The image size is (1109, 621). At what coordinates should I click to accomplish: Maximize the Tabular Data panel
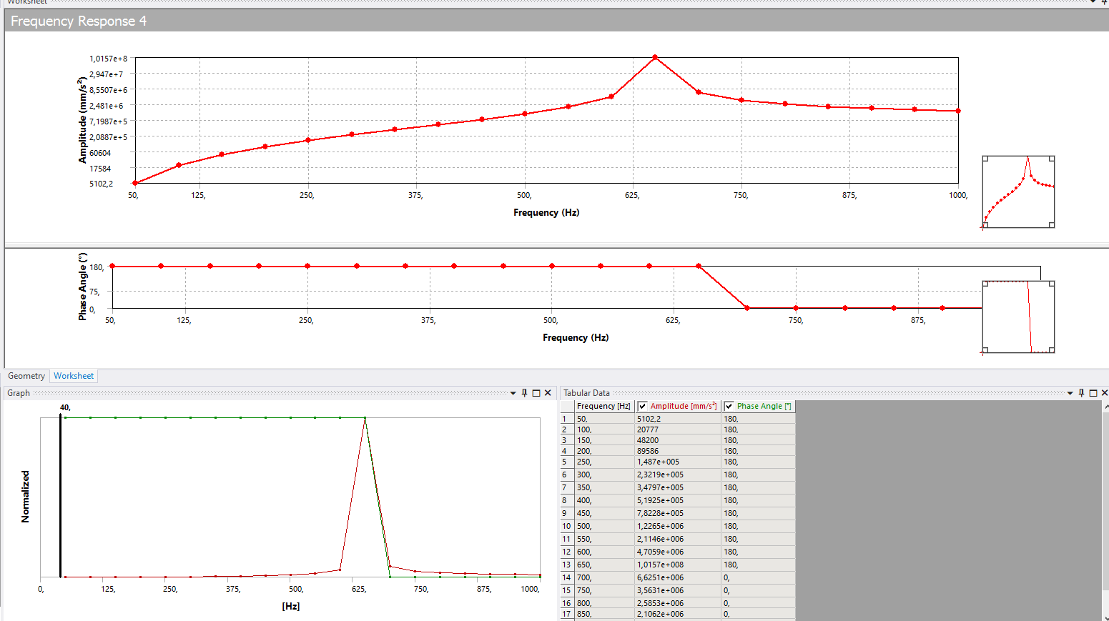pyautogui.click(x=1093, y=393)
